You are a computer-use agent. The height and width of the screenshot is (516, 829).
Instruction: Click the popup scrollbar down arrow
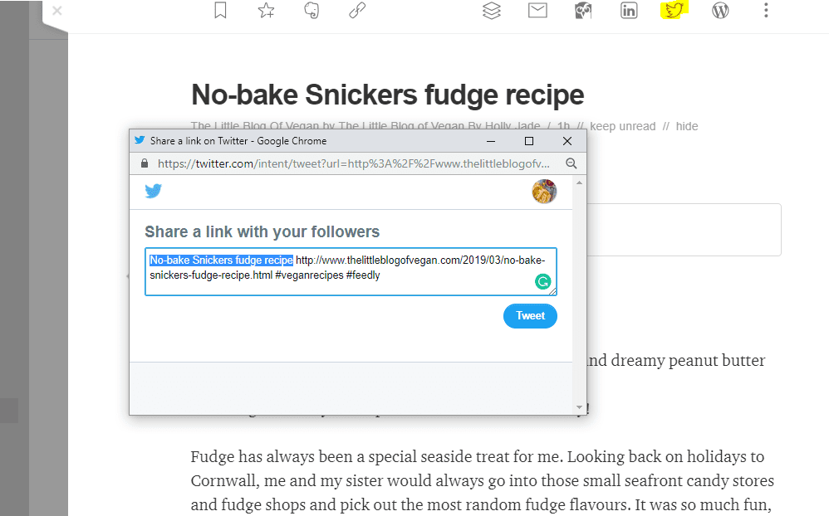(x=580, y=407)
